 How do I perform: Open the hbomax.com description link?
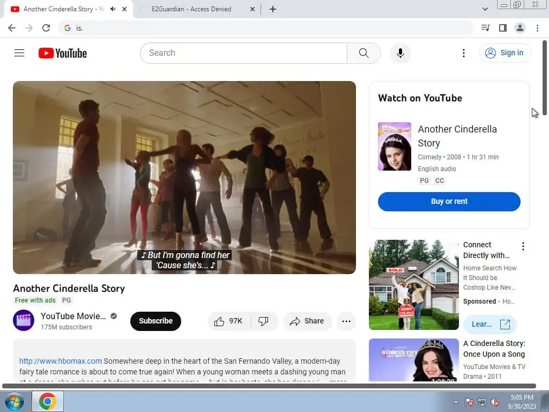[x=61, y=361]
